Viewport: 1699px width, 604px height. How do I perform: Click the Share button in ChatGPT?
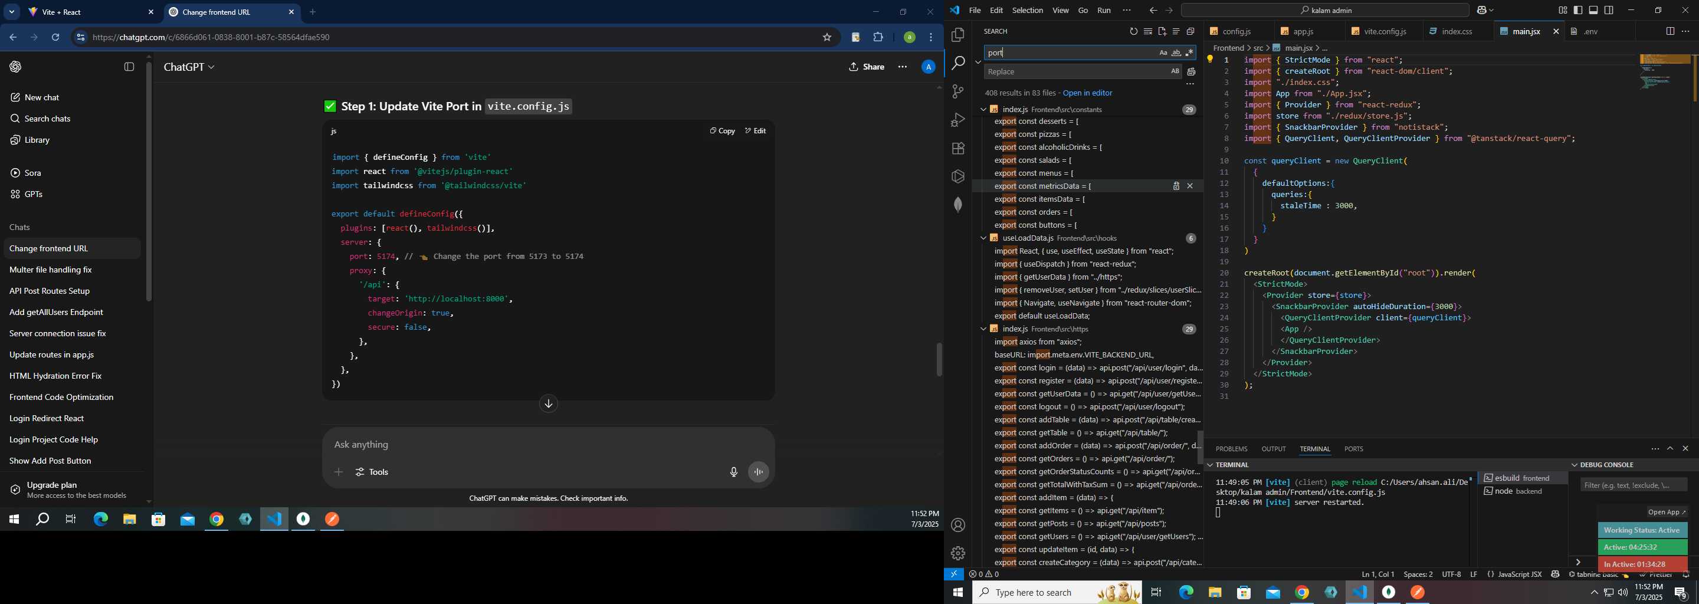pyautogui.click(x=867, y=67)
